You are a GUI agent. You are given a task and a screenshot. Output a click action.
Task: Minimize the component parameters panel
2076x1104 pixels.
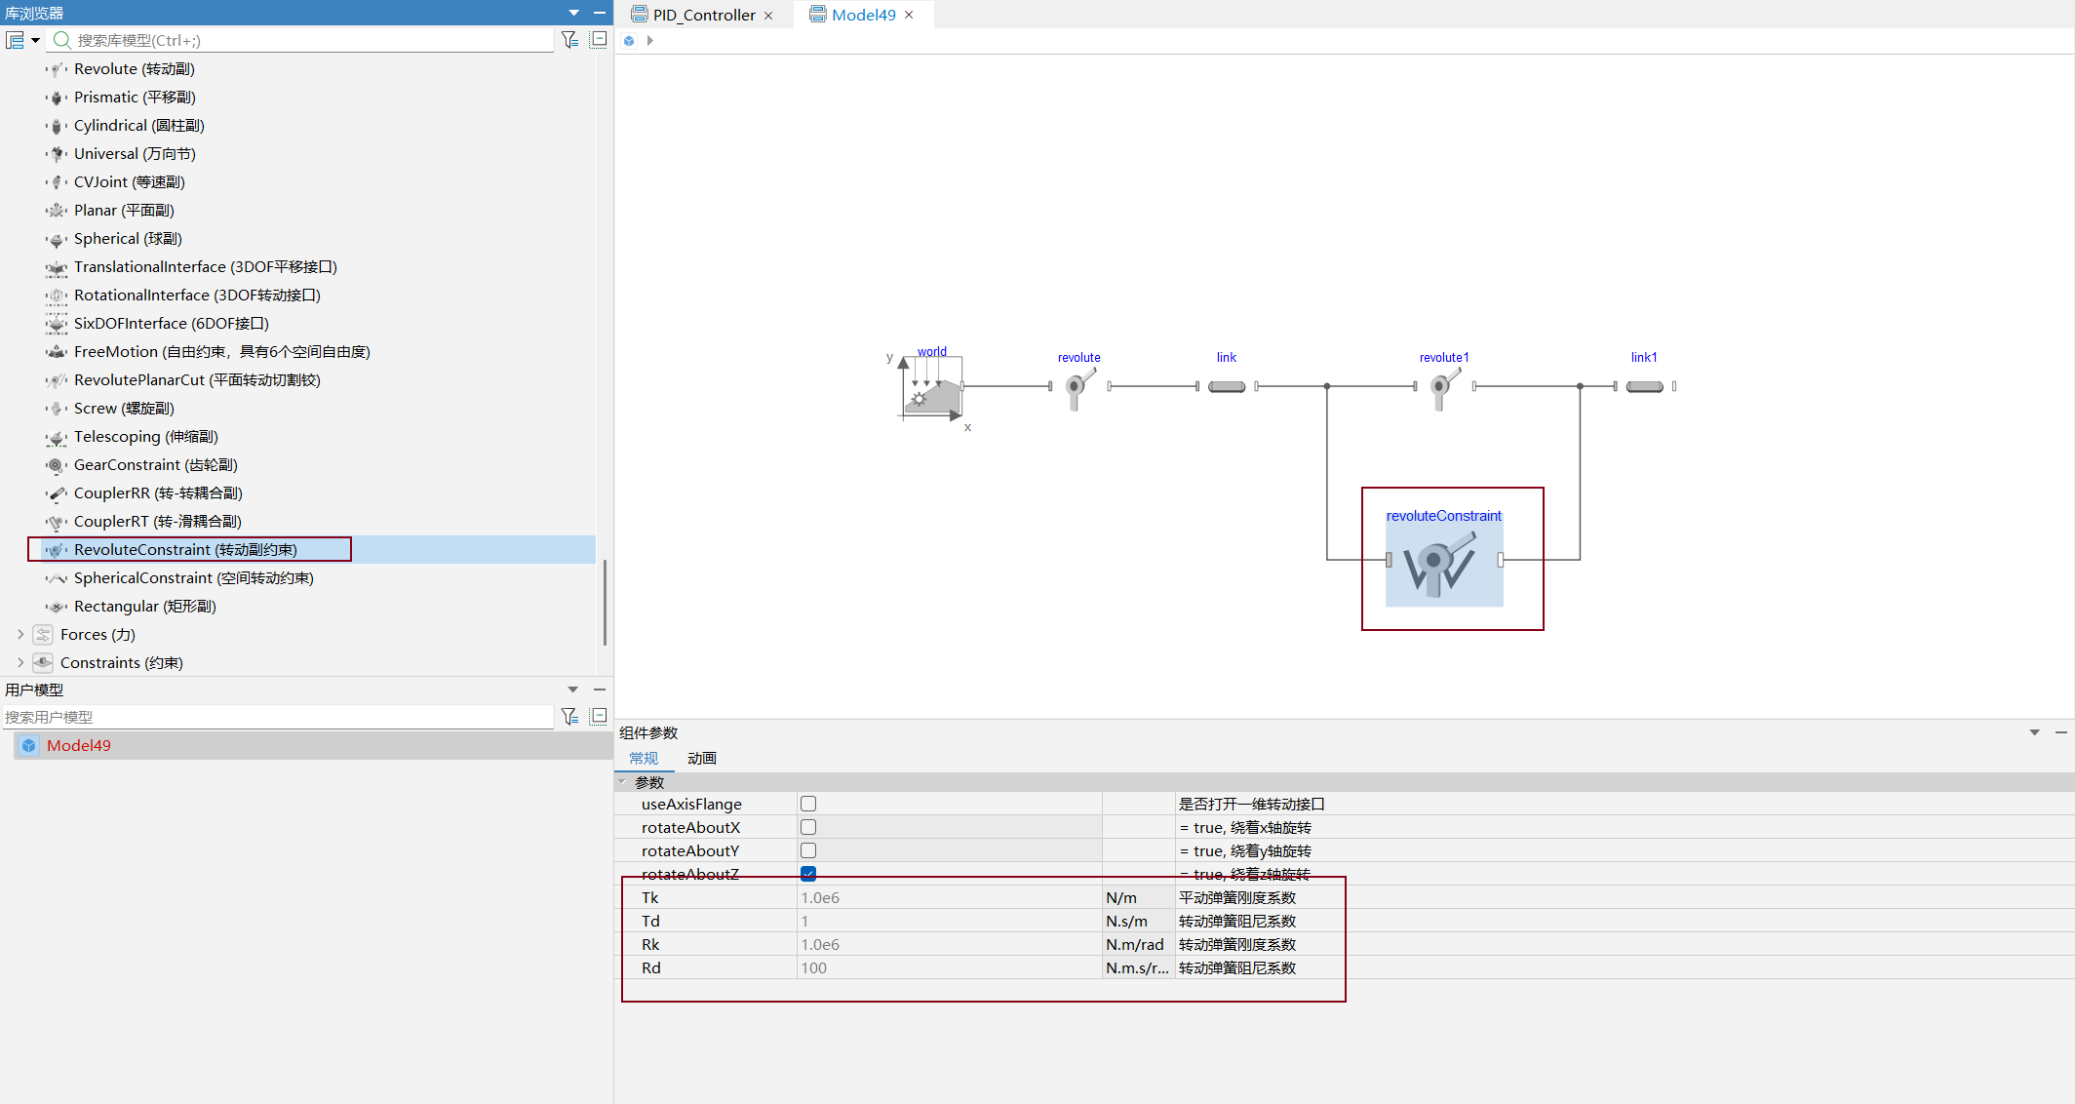tap(2061, 732)
